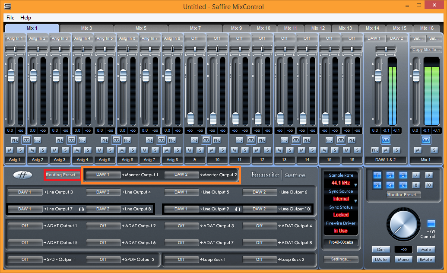Click the Anlg 1 channel name field
The image size is (447, 273).
tap(15, 160)
